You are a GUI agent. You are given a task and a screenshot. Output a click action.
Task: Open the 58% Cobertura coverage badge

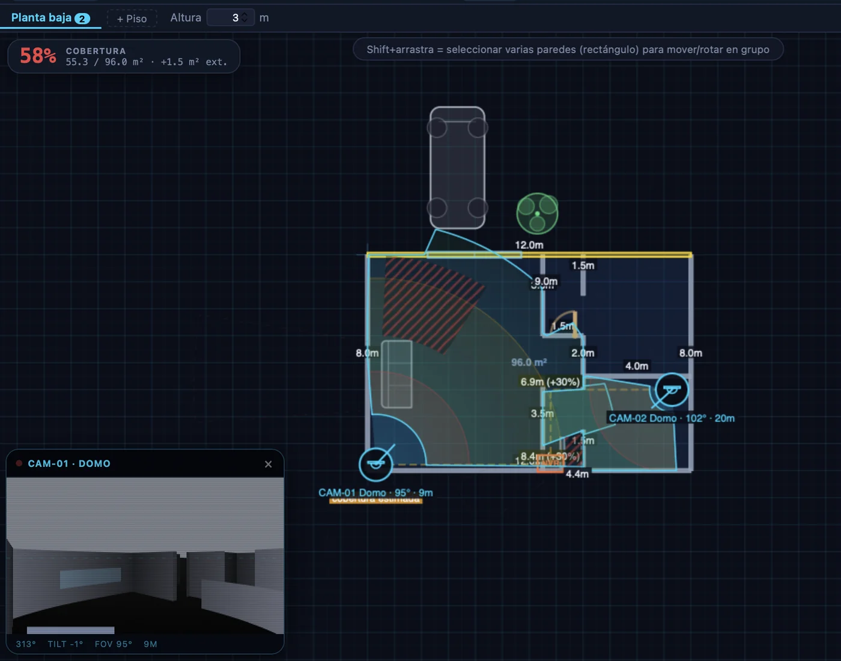(124, 56)
